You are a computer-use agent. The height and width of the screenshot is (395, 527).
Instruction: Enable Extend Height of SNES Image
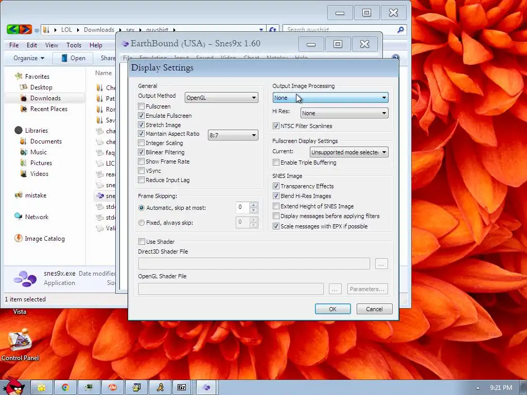276,206
